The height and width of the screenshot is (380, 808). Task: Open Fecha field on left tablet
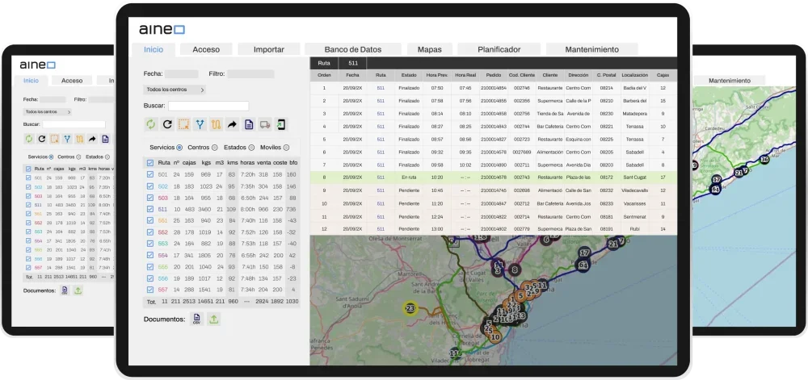[x=53, y=100]
